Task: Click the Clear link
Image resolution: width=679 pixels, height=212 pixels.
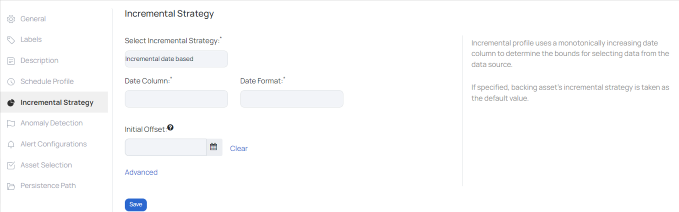Action: pos(239,148)
